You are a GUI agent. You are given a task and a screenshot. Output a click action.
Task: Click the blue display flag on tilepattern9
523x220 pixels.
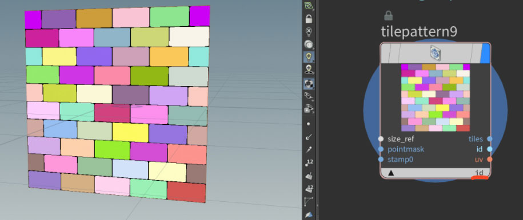click(485, 53)
